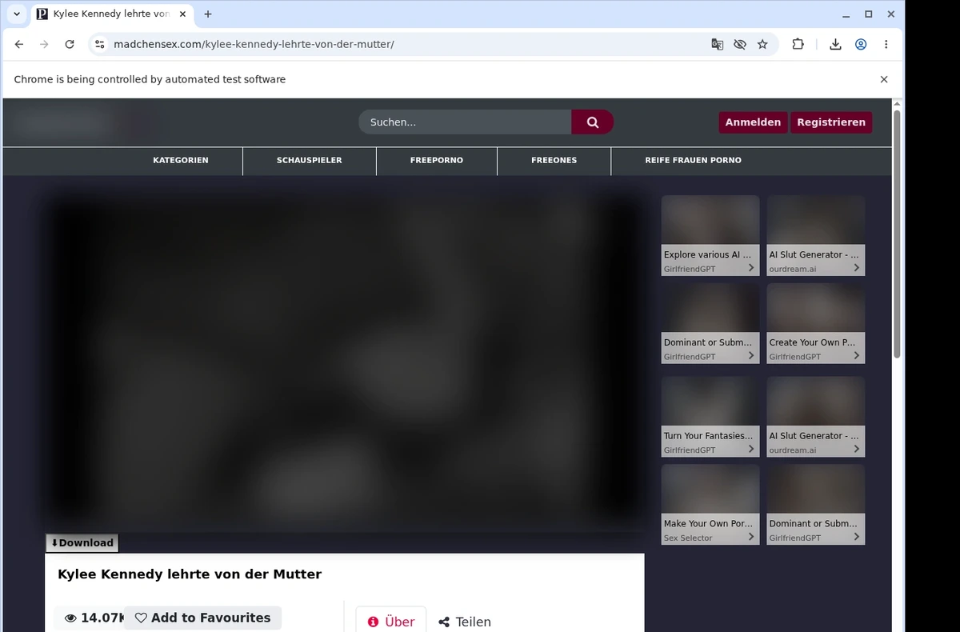Dismiss the automated test software infobar

[884, 79]
